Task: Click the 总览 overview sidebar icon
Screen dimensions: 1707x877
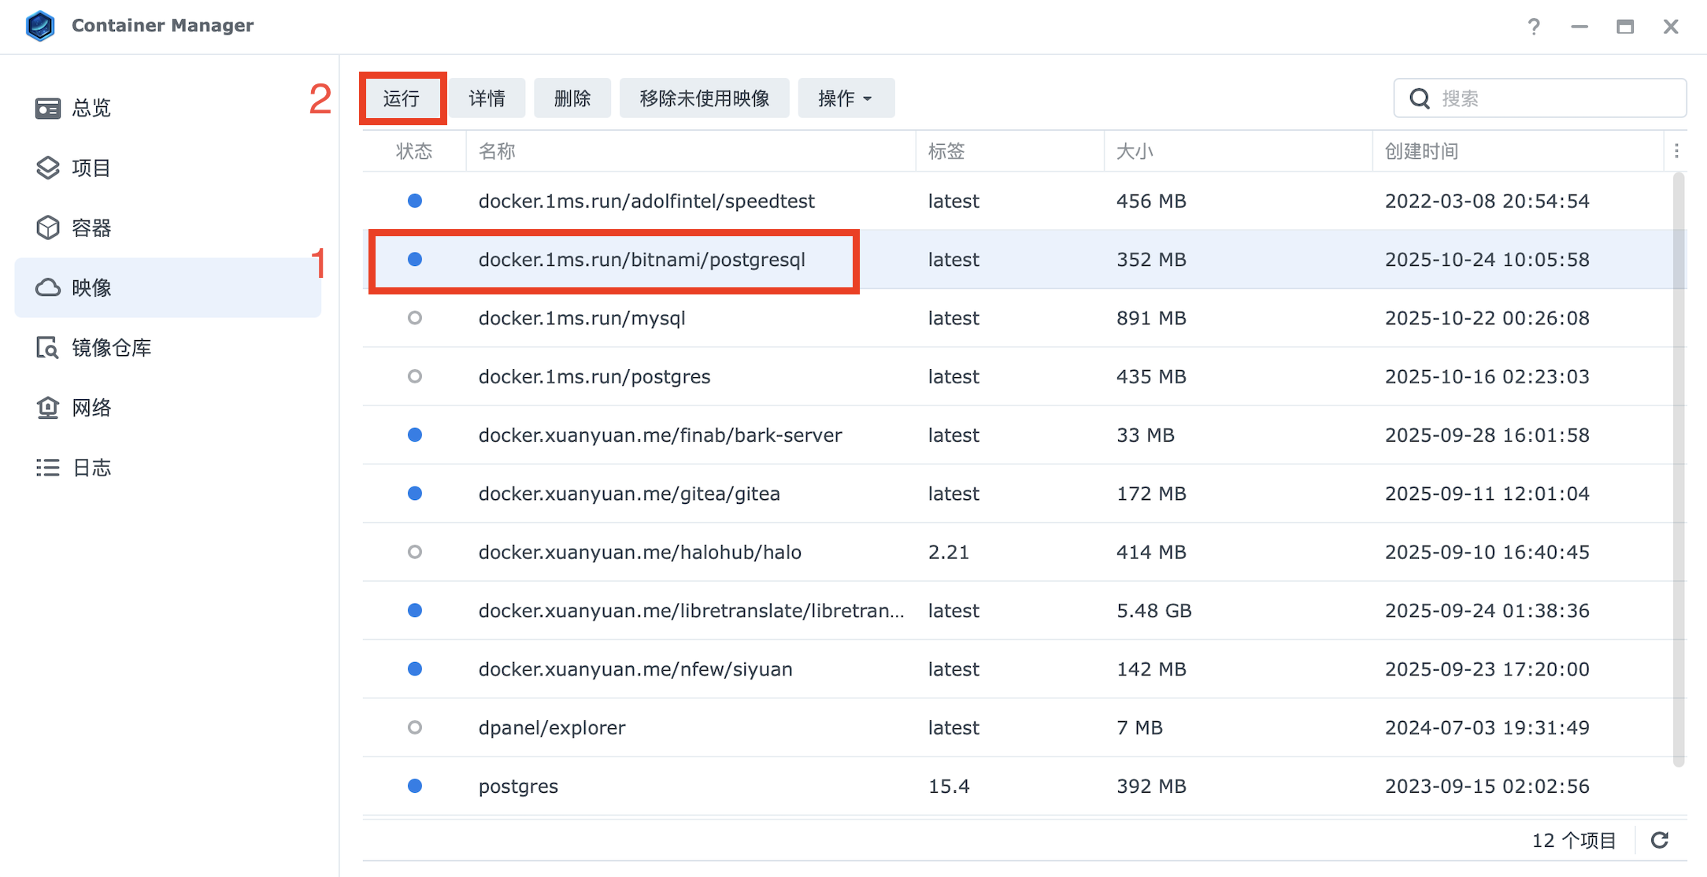Action: [48, 108]
